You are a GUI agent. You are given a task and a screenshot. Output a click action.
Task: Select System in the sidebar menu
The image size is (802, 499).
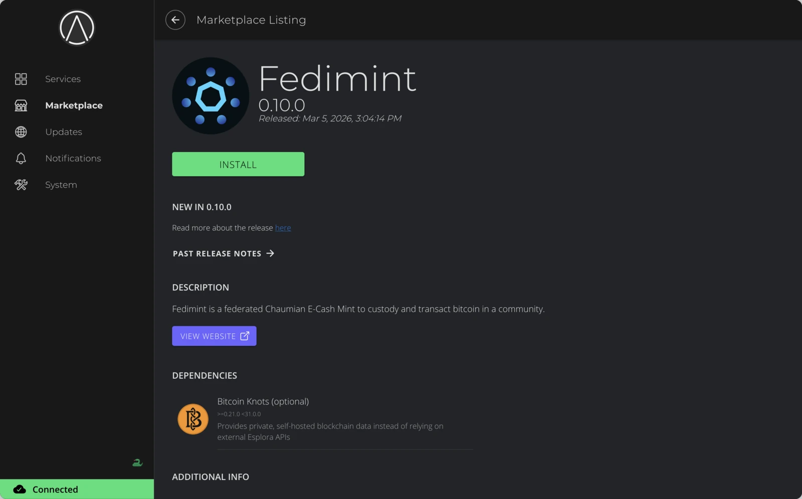(x=61, y=184)
